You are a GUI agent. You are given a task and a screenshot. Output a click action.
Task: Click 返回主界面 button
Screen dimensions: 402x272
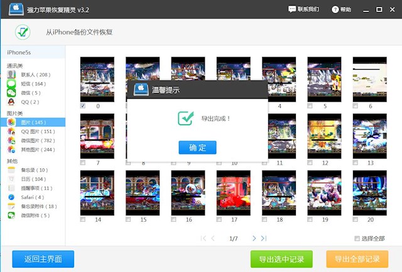(x=43, y=259)
